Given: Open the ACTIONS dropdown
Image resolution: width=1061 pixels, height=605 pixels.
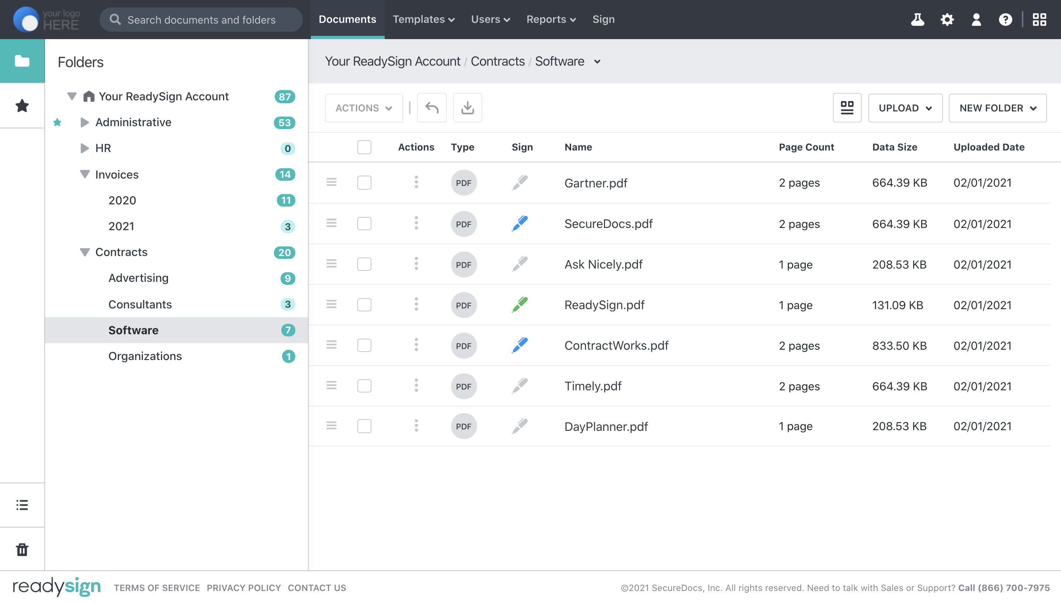Looking at the screenshot, I should coord(364,108).
